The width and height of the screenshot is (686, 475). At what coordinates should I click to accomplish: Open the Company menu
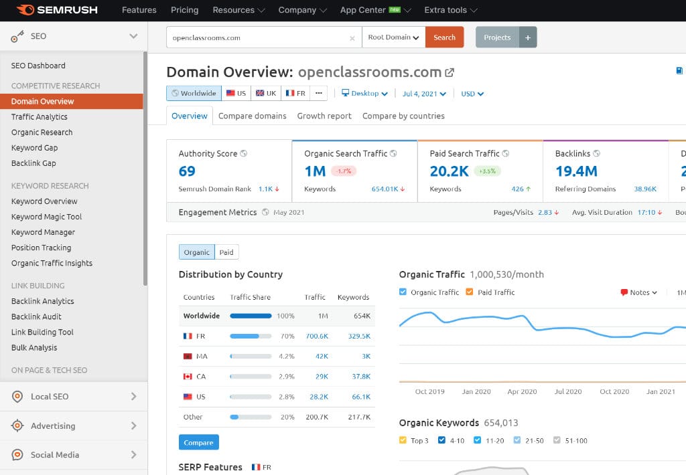click(x=302, y=10)
